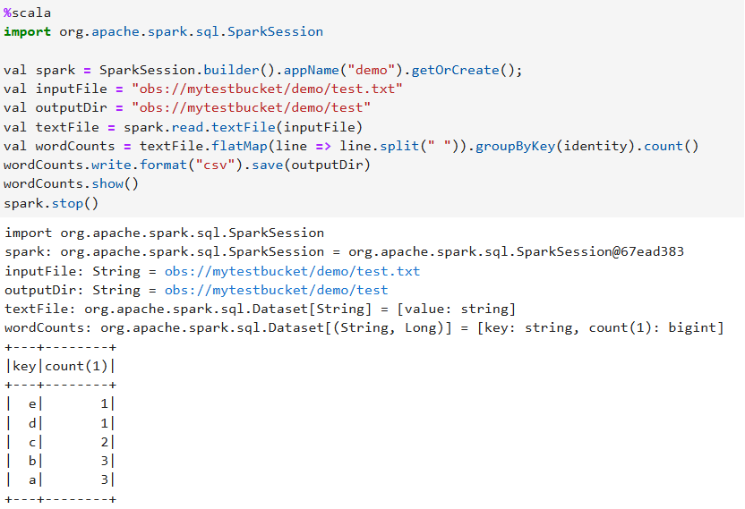Click the import keyword in the code cell

[x=27, y=31]
